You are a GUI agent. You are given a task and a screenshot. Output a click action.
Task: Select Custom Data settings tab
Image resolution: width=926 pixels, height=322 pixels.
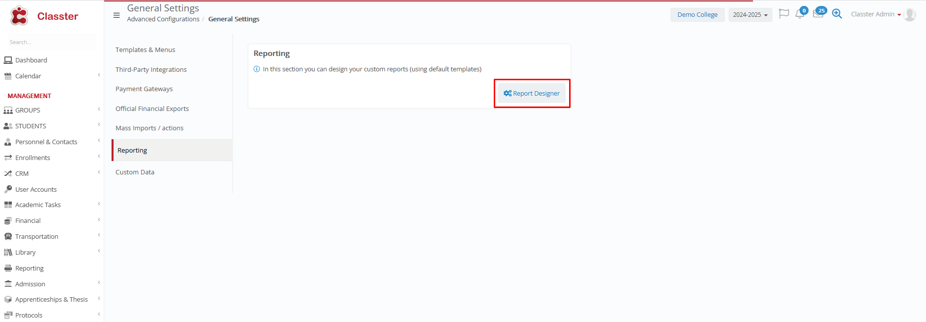point(135,172)
